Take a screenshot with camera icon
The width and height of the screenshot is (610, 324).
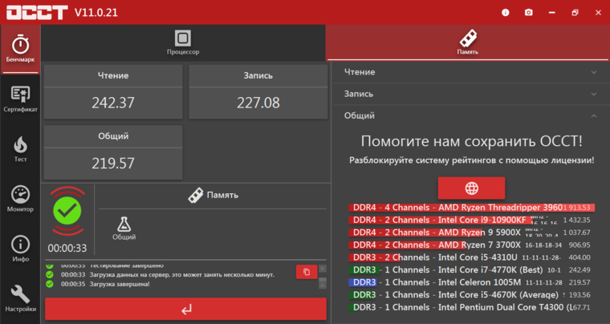(528, 13)
